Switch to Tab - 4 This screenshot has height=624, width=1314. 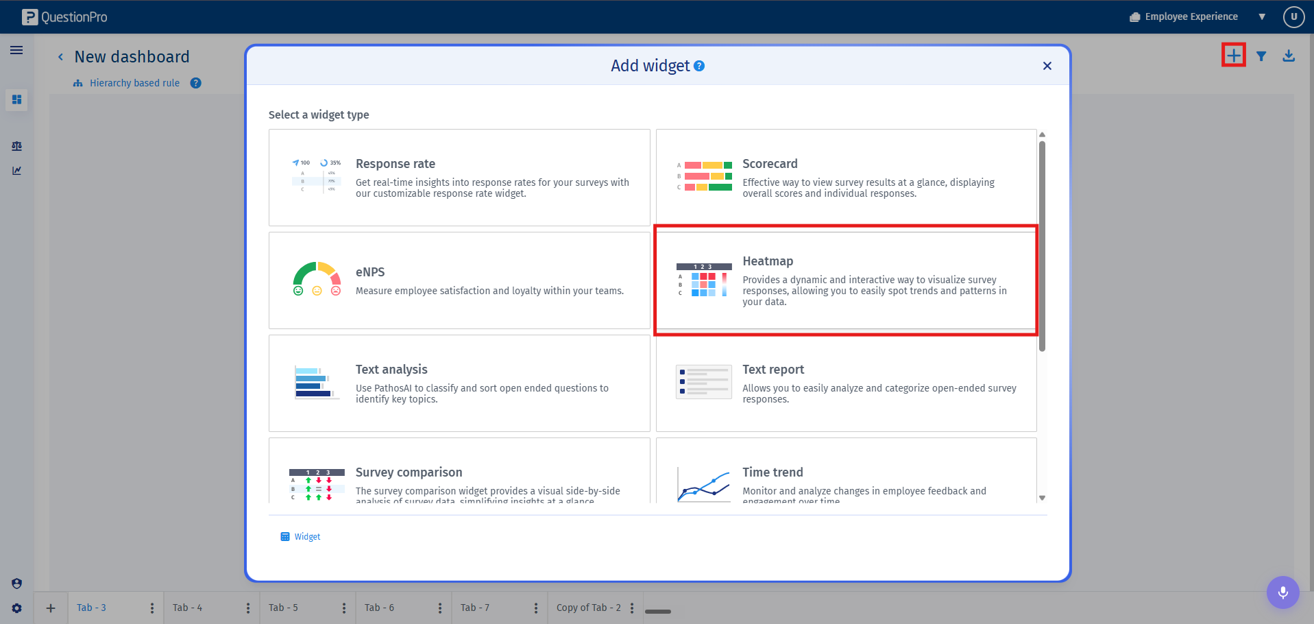(187, 608)
